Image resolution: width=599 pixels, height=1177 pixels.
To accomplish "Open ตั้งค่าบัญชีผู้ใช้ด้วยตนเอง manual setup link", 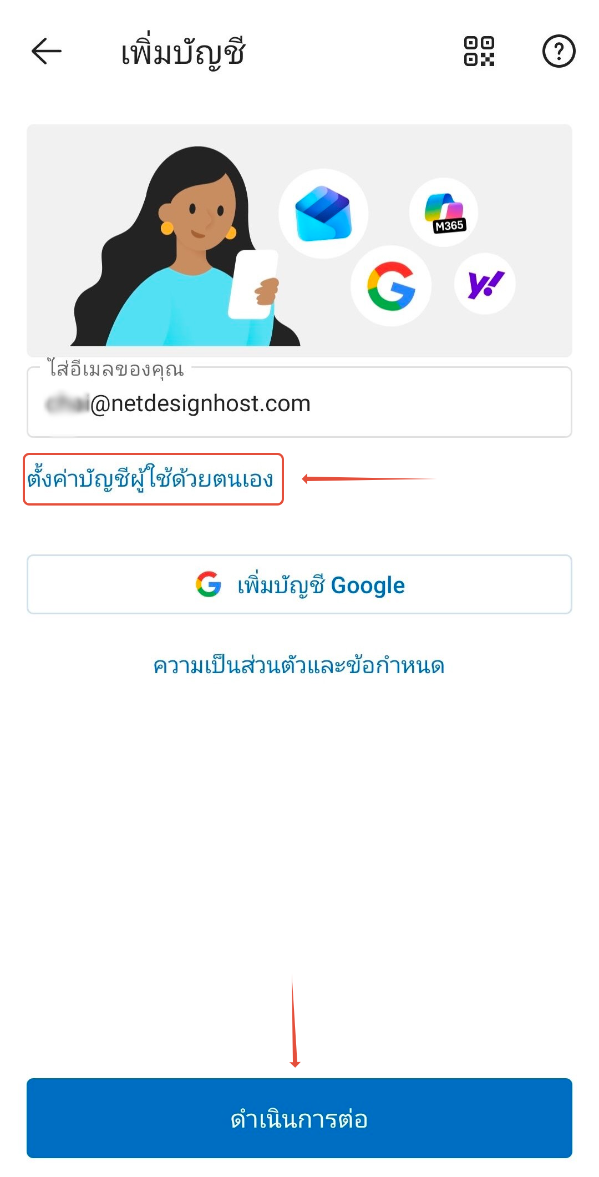I will [150, 479].
